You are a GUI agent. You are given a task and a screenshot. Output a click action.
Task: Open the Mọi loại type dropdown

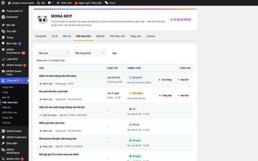coord(54,53)
